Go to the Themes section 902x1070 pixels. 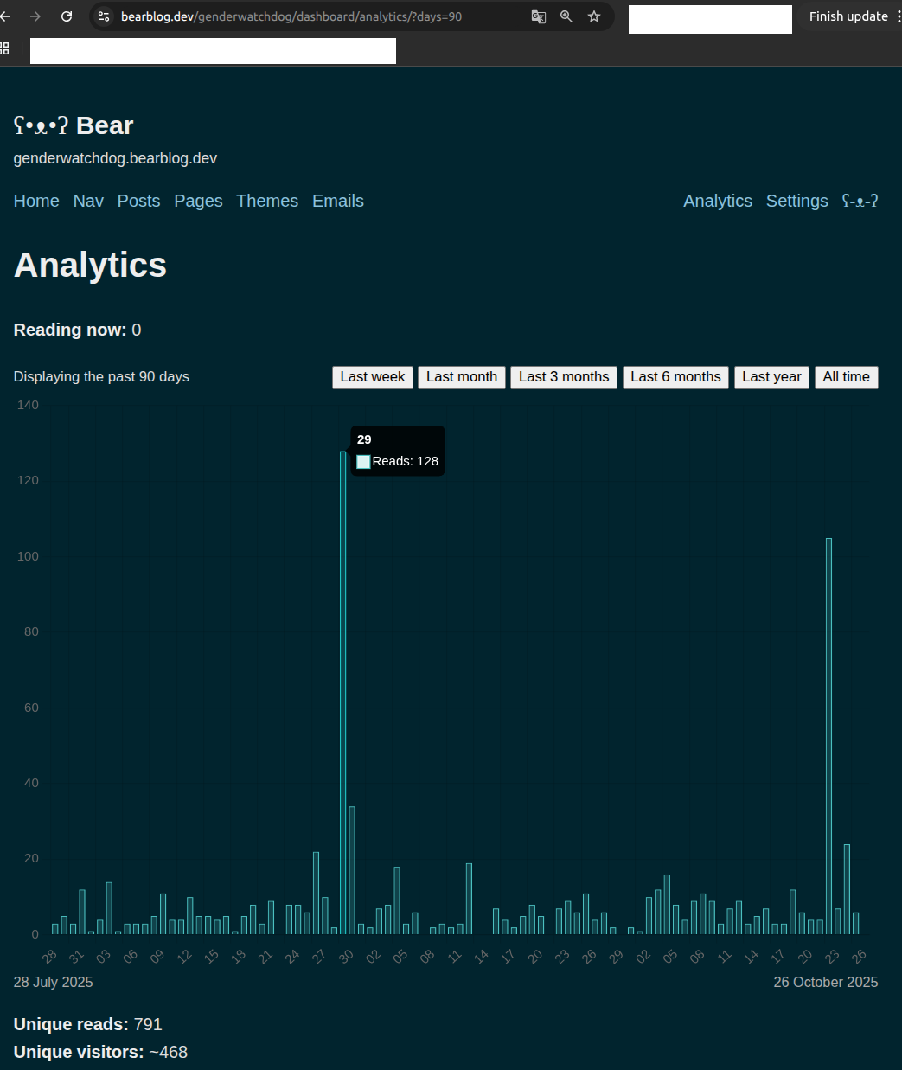coord(266,201)
